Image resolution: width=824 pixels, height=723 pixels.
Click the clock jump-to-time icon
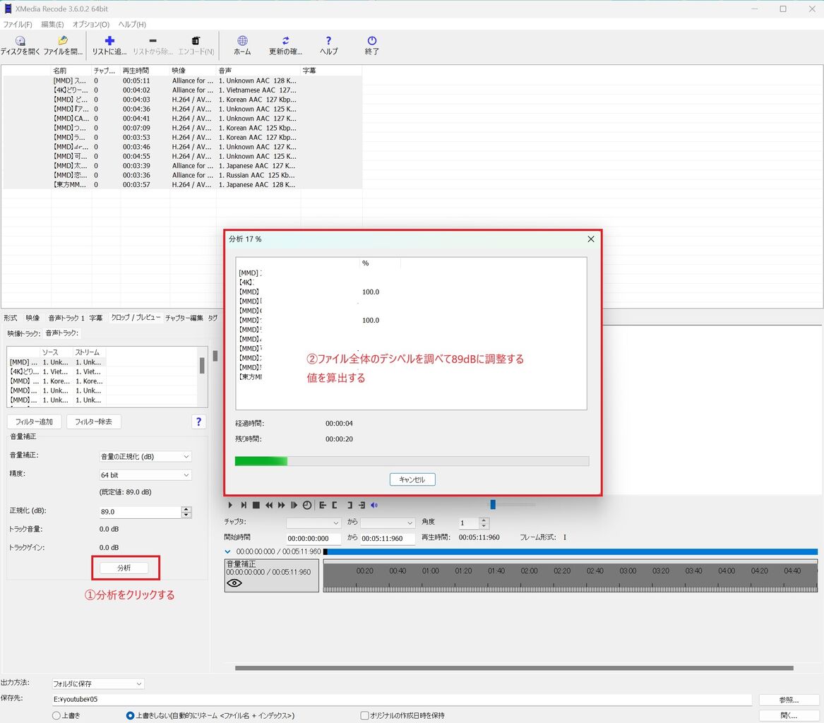tap(307, 505)
